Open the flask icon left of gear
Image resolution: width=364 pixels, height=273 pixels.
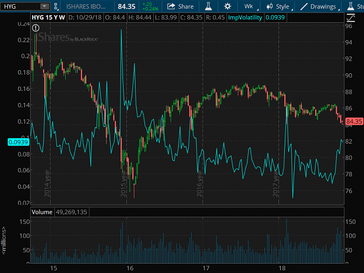point(208,6)
